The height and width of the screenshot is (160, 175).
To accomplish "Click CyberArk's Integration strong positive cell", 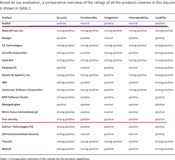I will 113,60.
